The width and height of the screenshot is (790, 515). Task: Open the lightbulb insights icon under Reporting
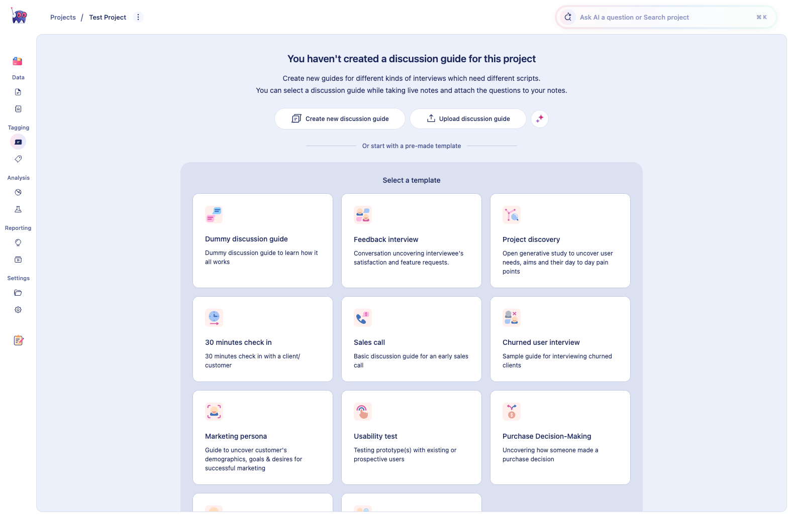pos(18,242)
